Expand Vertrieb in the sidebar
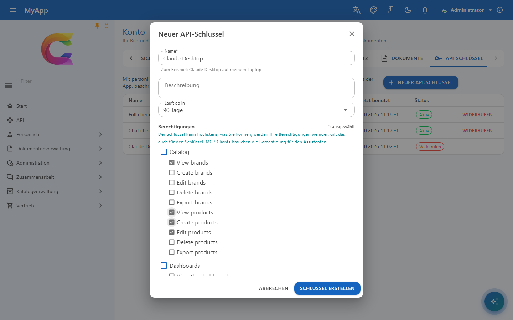Viewport: 513px width, 320px height. pos(57,206)
